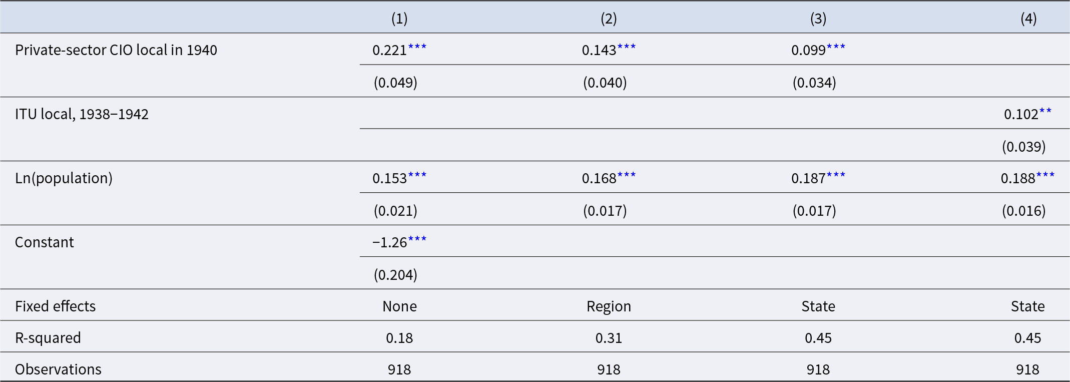
Task: Click the R-squared value 0.31
Action: click(609, 338)
